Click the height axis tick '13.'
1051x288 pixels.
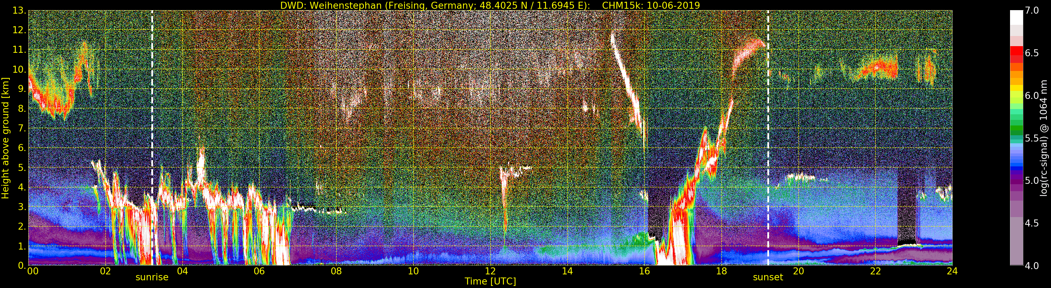point(19,10)
